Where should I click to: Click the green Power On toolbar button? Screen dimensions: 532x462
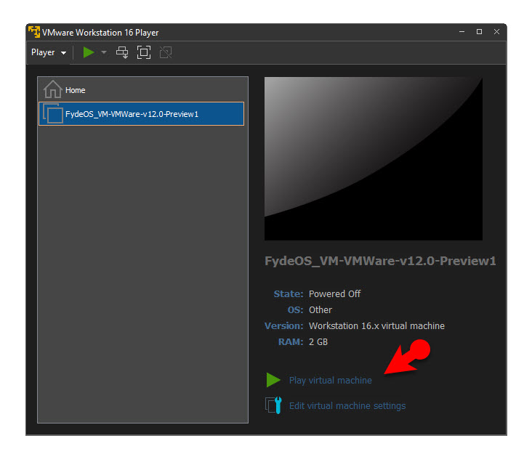89,52
